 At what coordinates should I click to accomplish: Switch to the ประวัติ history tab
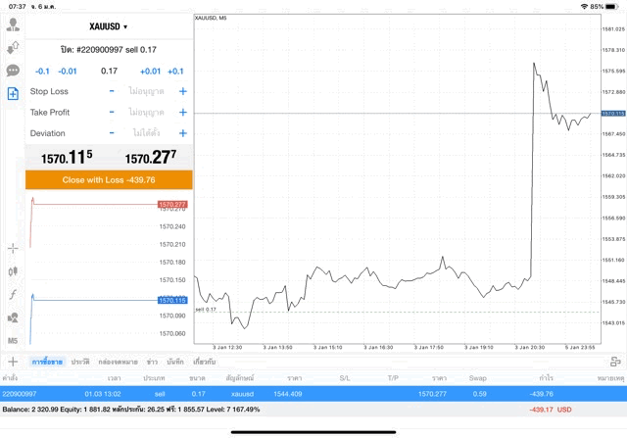click(x=80, y=362)
